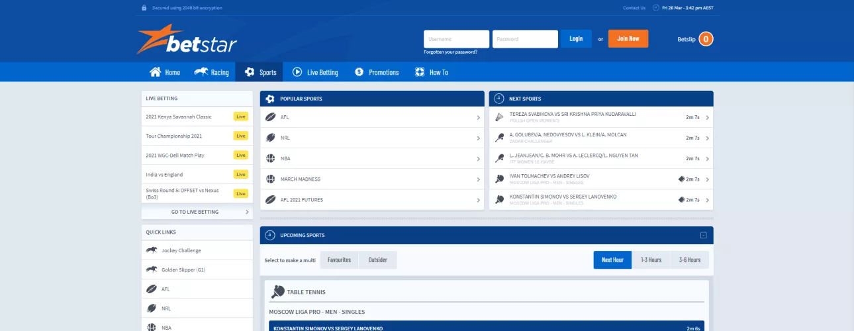Click the Join Now button
This screenshot has height=331, width=854.
tap(628, 38)
